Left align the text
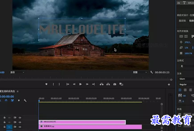This screenshot has height=131, width=194. 180,90
